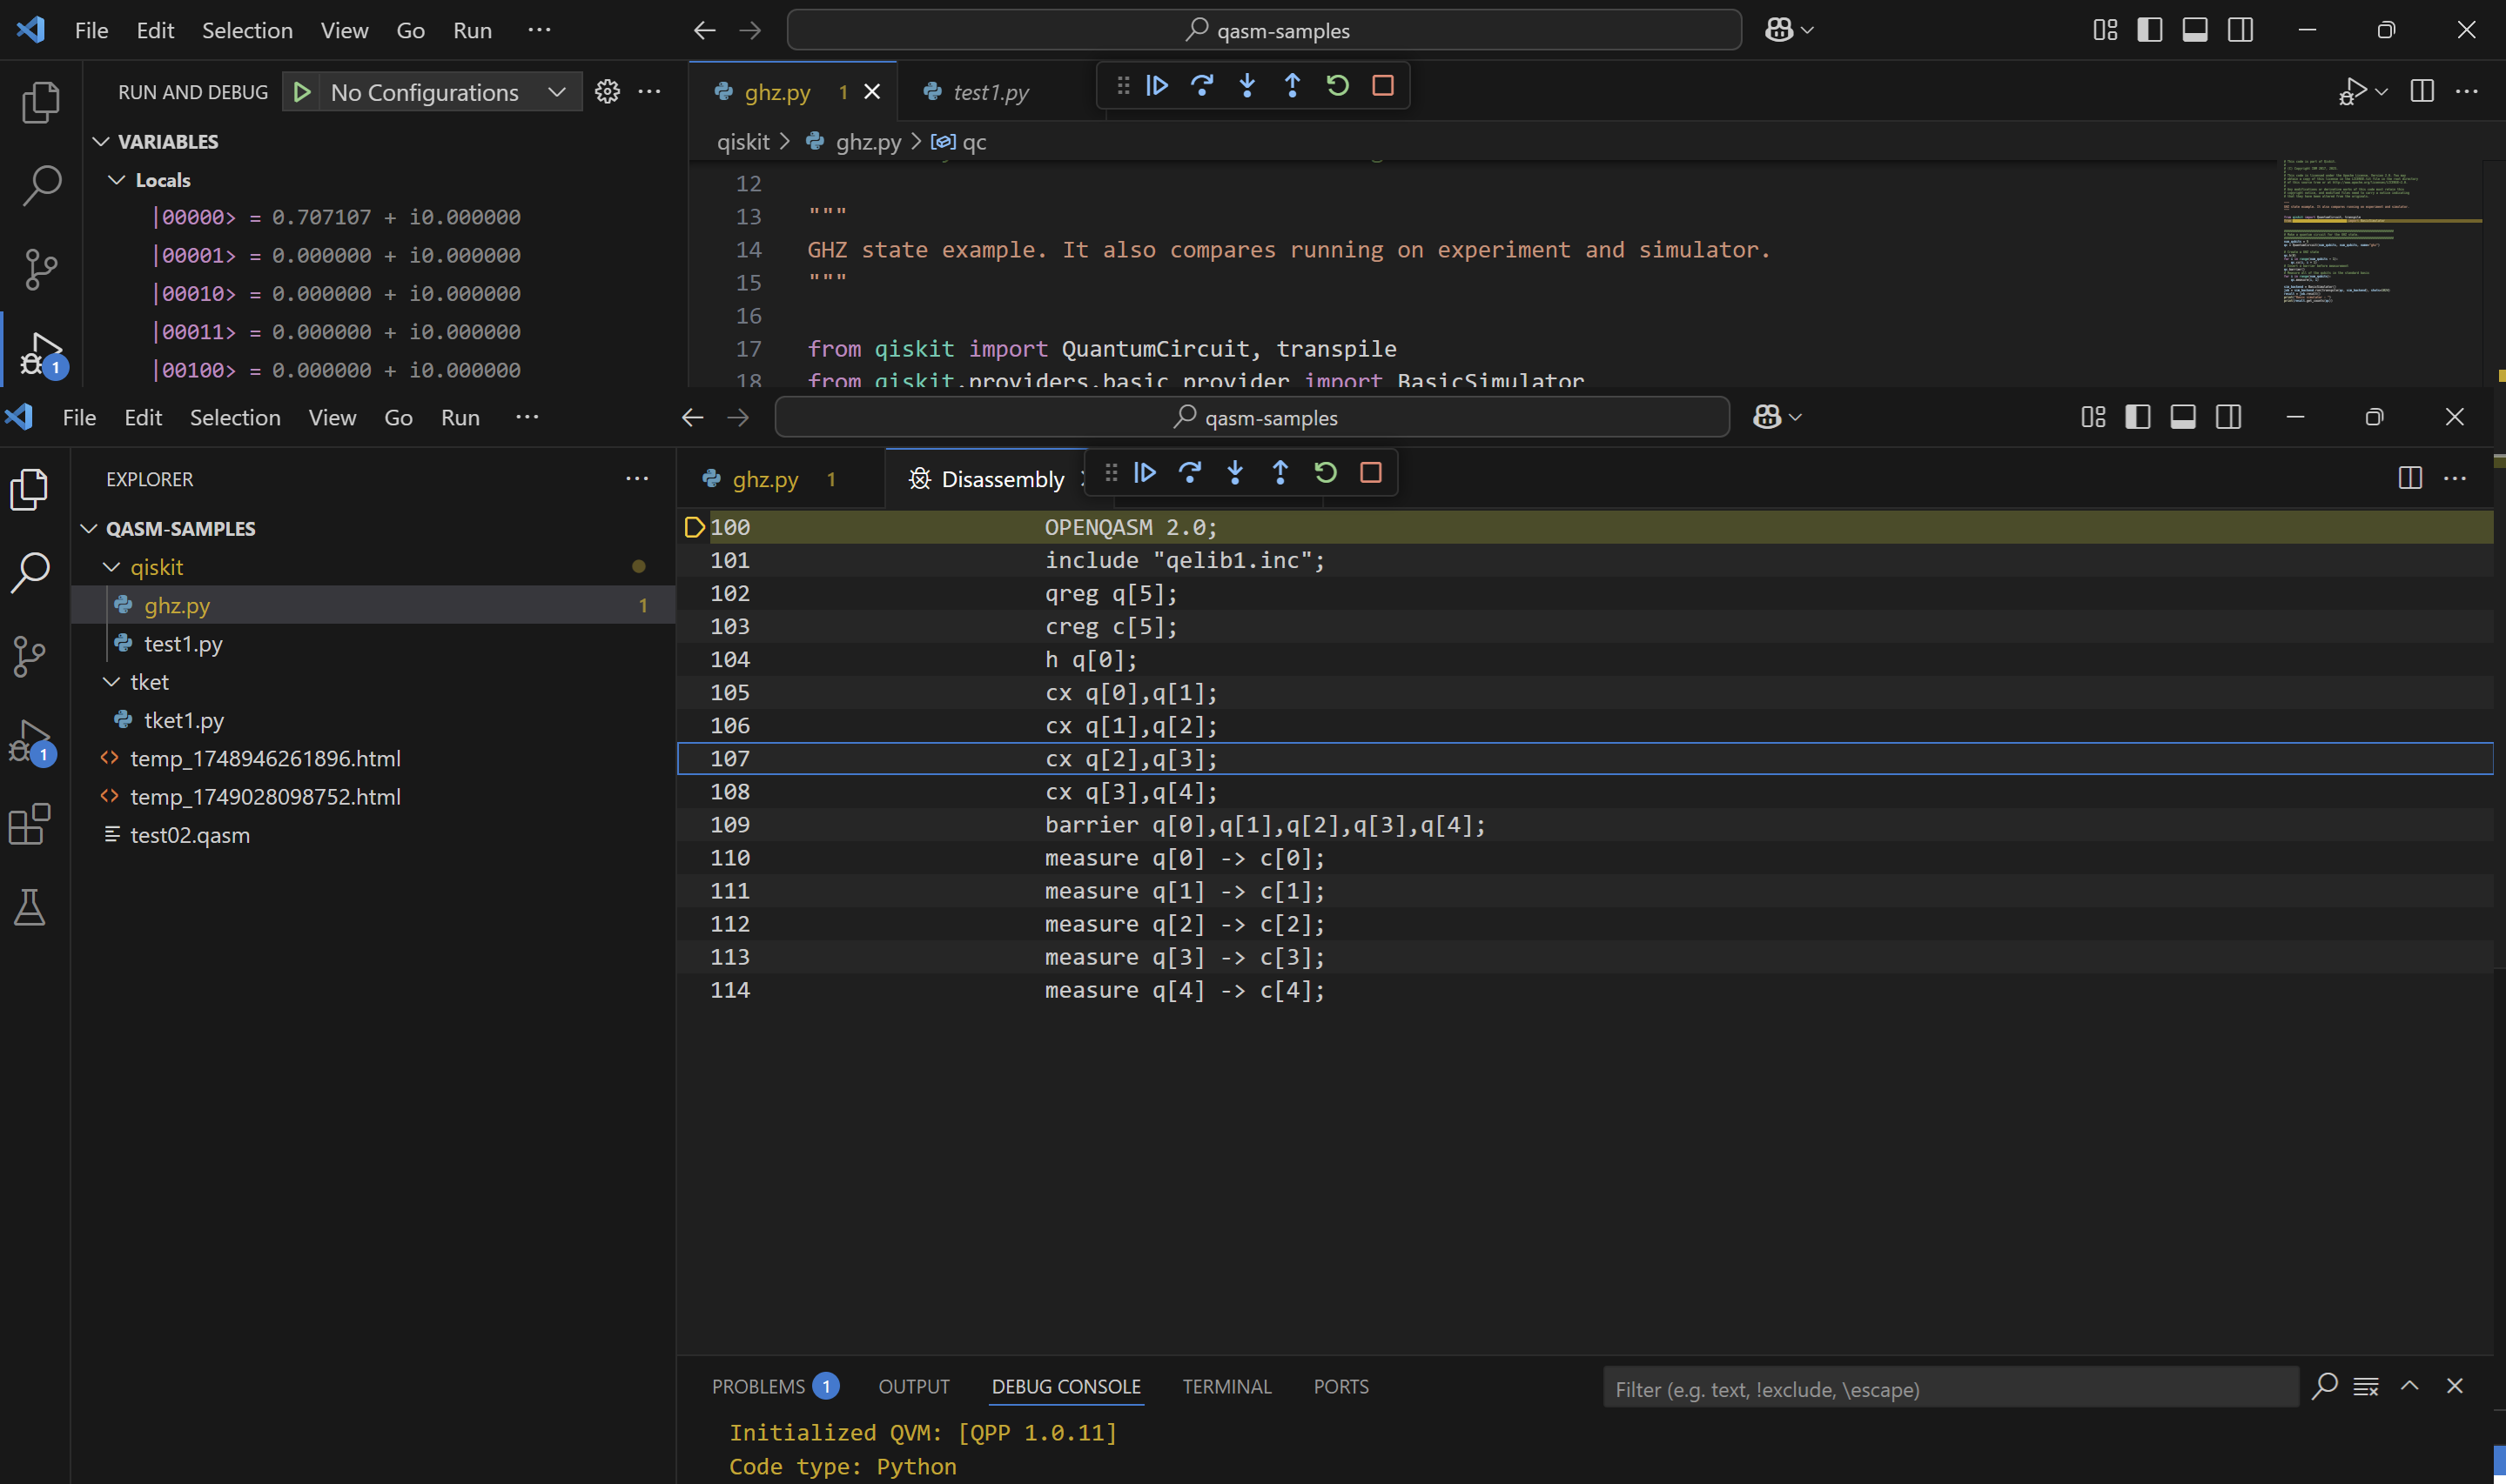2506x1484 pixels.
Task: Open Search in bottom window activity bar
Action: pyautogui.click(x=29, y=573)
